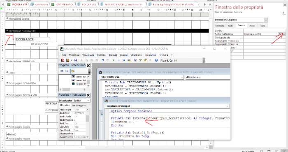Switch to Dati tab in property sheet
This screenshot has width=288, height=152.
pos(230,25)
